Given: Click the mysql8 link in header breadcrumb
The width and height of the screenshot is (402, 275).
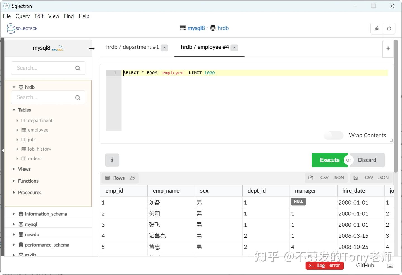Looking at the screenshot, I should pos(196,28).
